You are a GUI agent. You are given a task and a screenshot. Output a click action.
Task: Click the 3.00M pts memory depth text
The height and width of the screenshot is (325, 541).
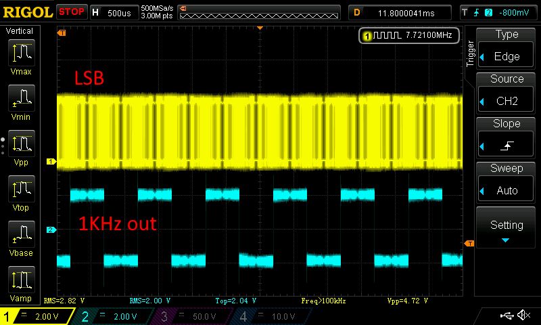click(x=157, y=16)
